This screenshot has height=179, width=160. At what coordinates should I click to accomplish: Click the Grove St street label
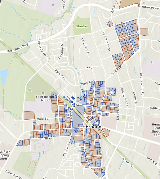pos(152,161)
